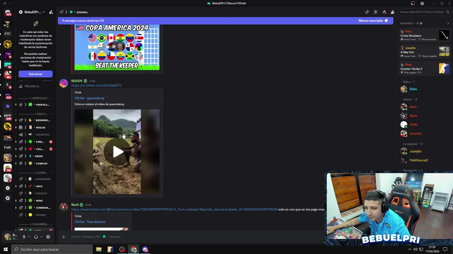
Task: Click Bacii's avatar in chat
Action: [x=64, y=207]
